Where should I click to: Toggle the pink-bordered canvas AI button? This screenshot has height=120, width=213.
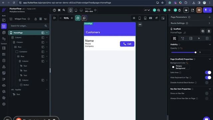click(x=84, y=18)
